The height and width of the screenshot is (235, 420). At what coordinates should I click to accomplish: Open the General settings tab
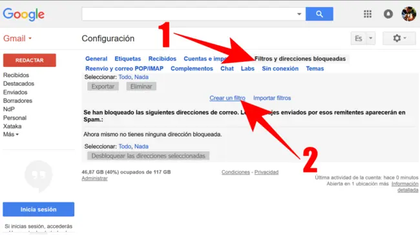(96, 59)
